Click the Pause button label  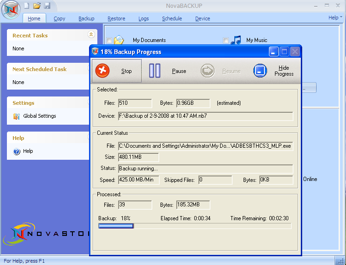pyautogui.click(x=179, y=71)
